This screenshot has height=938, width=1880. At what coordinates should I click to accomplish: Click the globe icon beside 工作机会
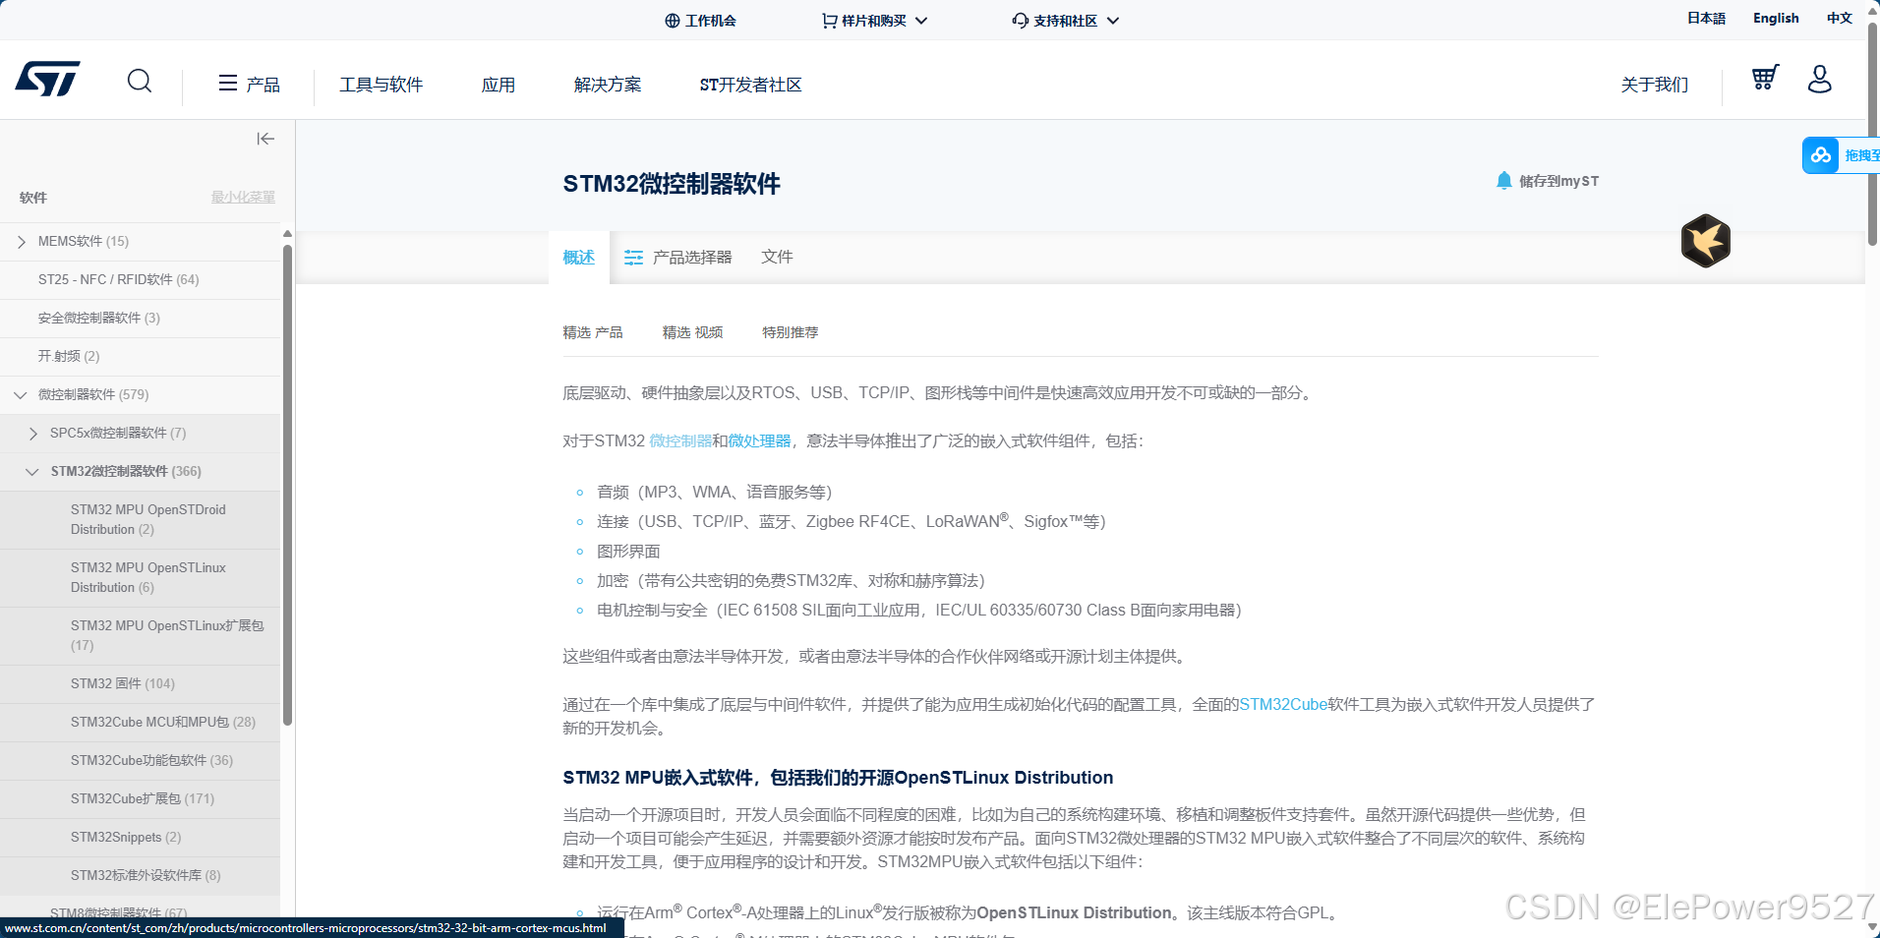coord(673,21)
